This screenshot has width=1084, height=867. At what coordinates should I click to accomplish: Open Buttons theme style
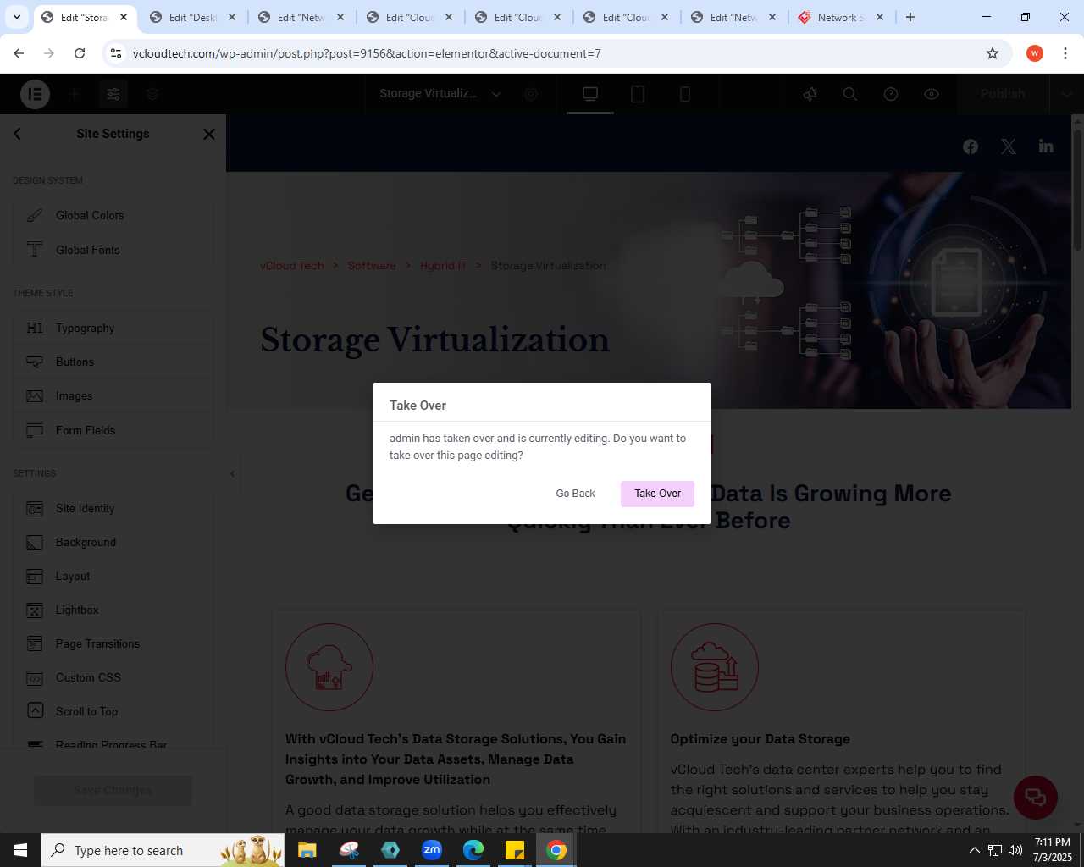pos(113,362)
